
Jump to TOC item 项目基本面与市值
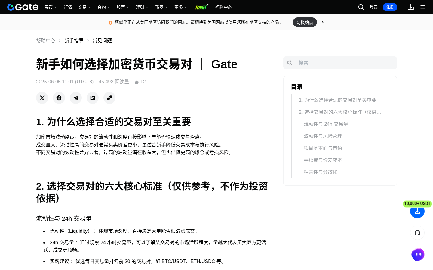pyautogui.click(x=323, y=148)
